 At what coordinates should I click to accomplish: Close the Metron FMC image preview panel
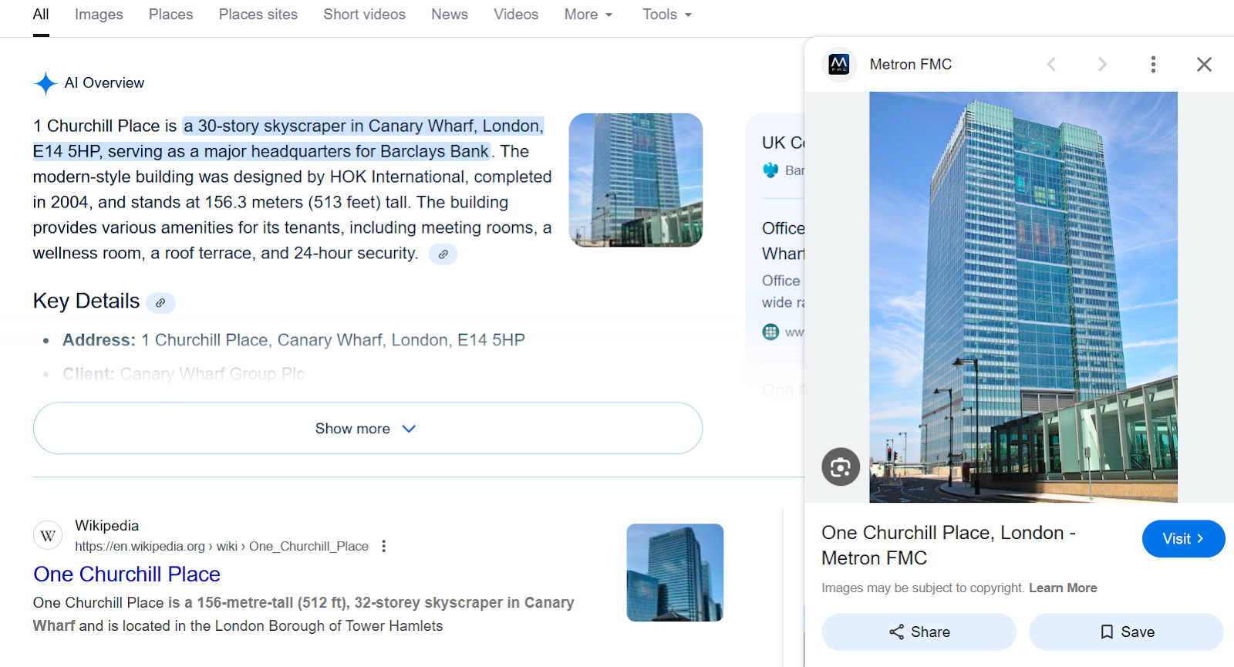point(1204,64)
